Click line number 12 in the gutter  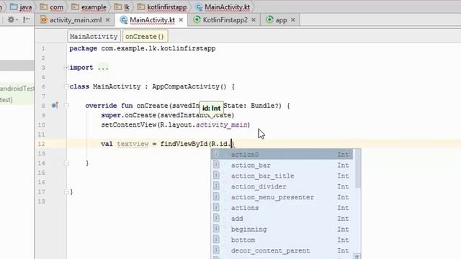point(42,144)
